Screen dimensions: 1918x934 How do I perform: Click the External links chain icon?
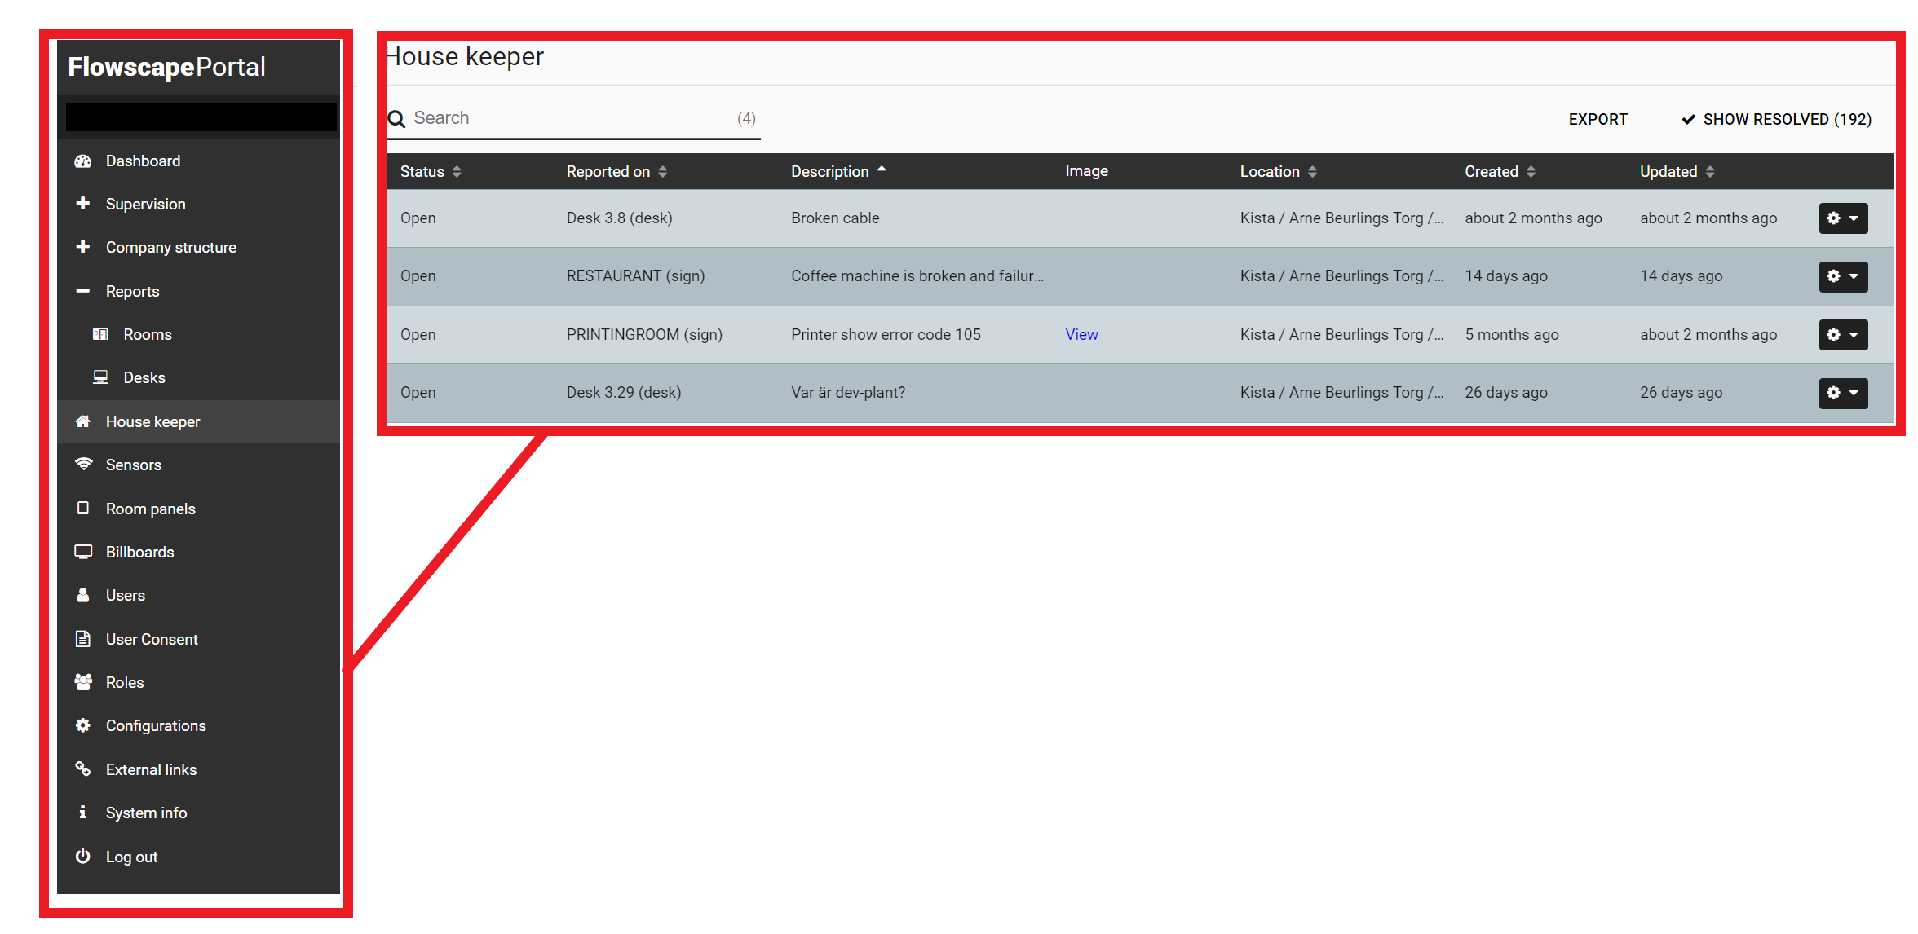(x=82, y=769)
